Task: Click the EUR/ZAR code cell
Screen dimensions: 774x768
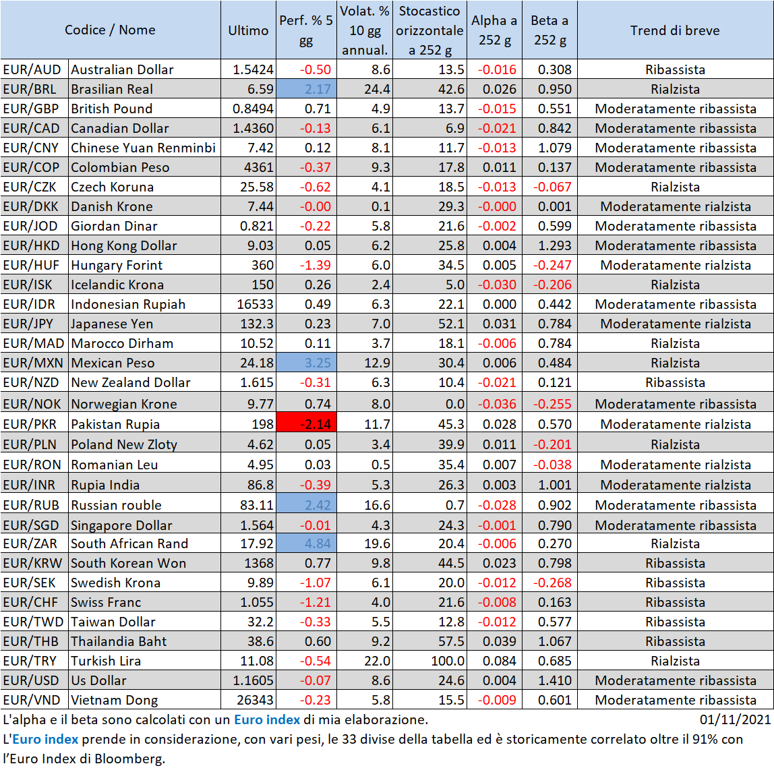Action: [x=34, y=543]
